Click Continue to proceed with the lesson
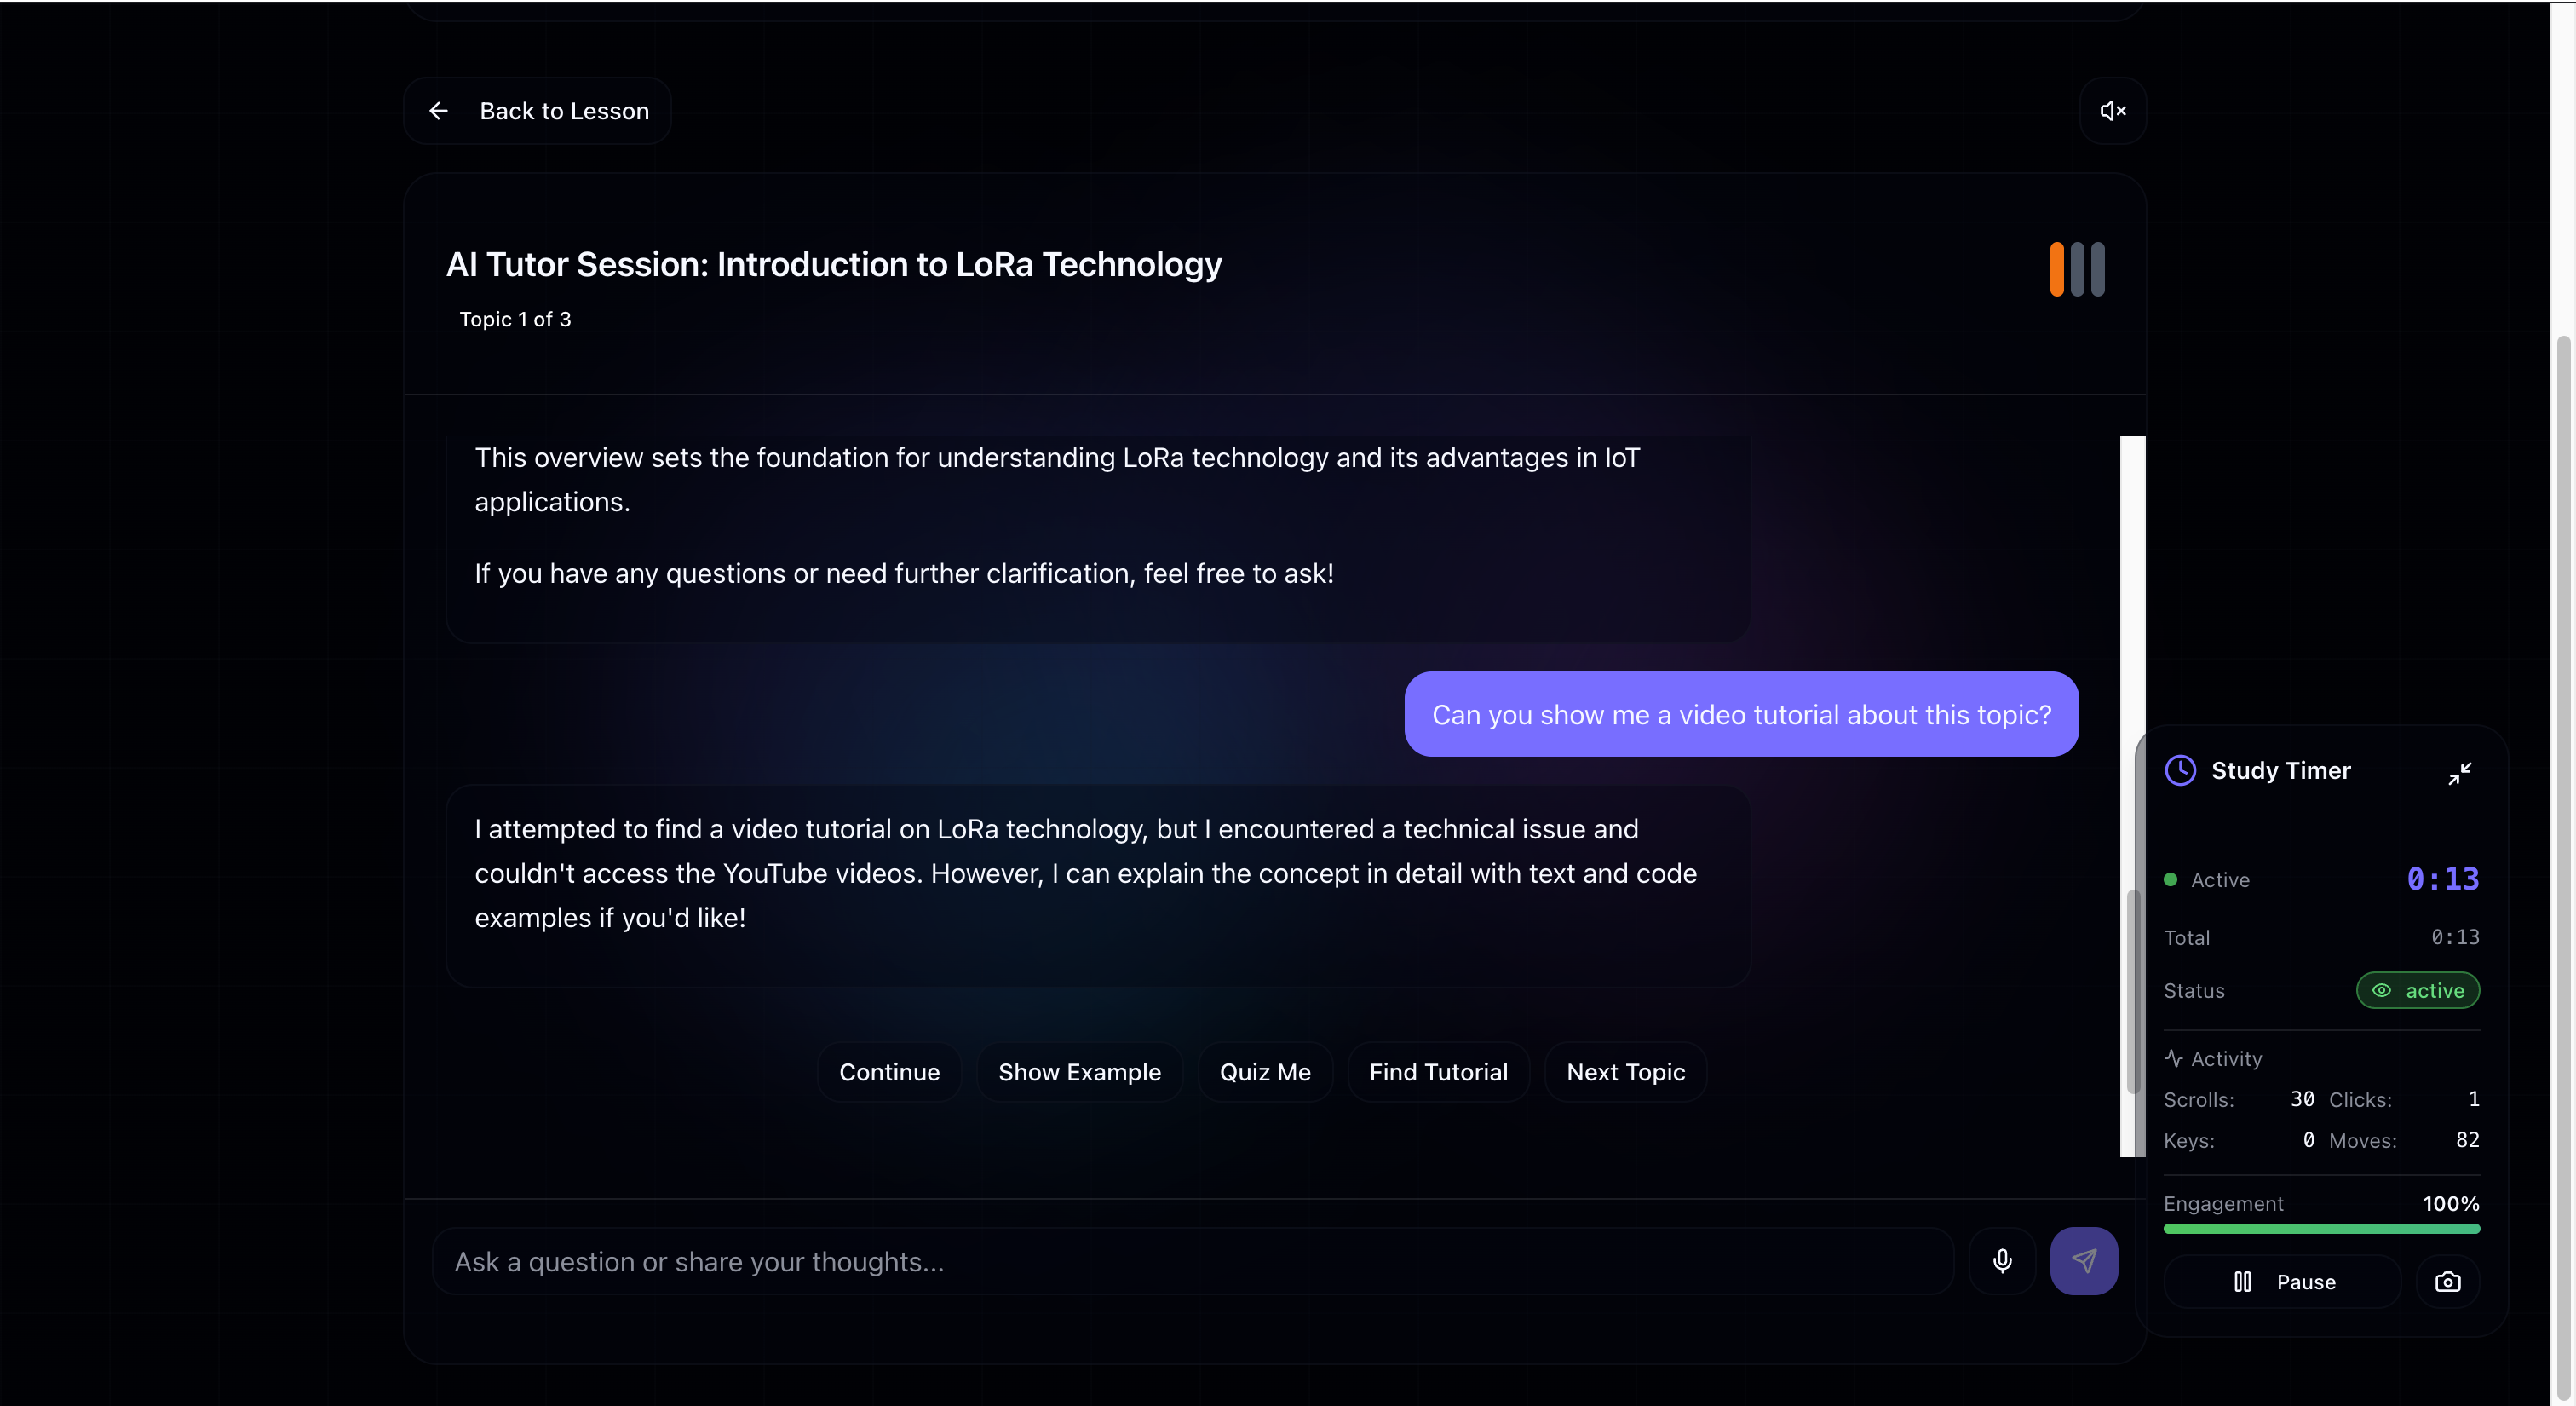 (889, 1071)
